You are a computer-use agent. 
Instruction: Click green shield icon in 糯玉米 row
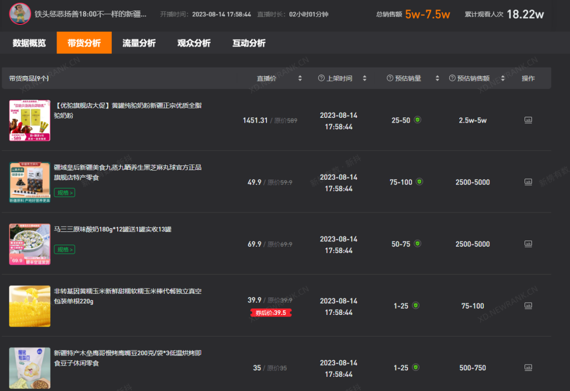(x=416, y=305)
